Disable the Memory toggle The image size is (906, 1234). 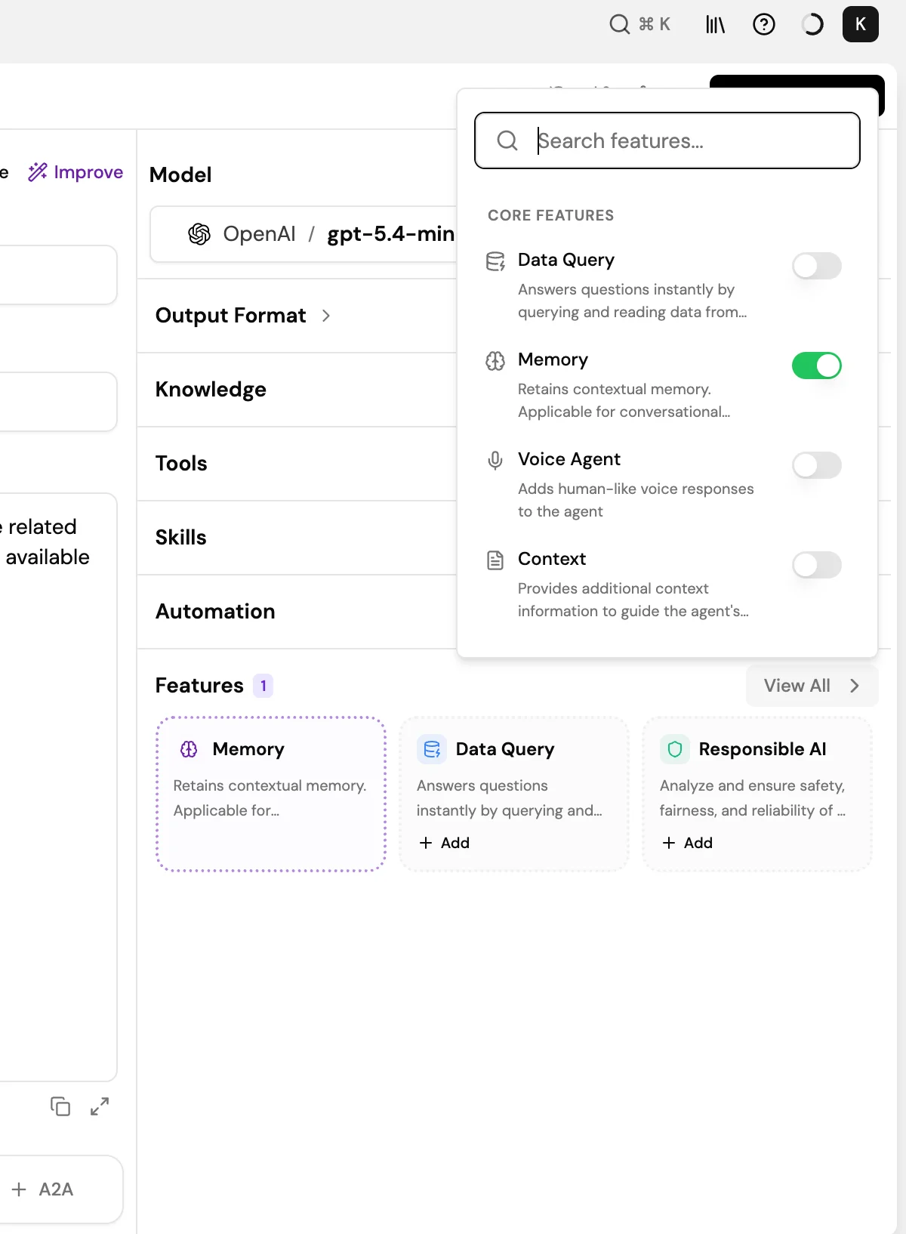[x=817, y=366]
